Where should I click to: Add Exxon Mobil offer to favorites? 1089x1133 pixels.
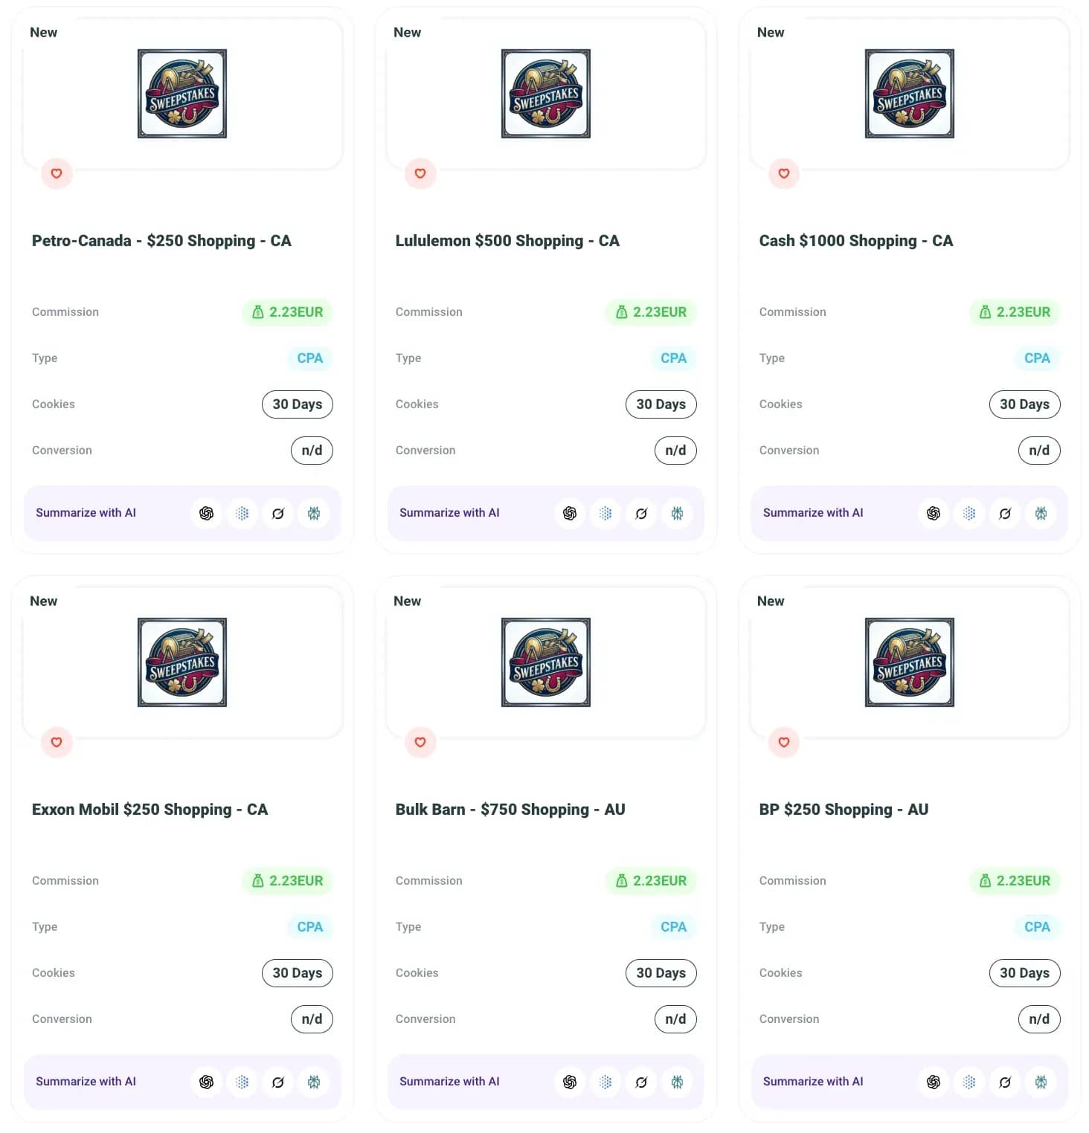pos(57,742)
